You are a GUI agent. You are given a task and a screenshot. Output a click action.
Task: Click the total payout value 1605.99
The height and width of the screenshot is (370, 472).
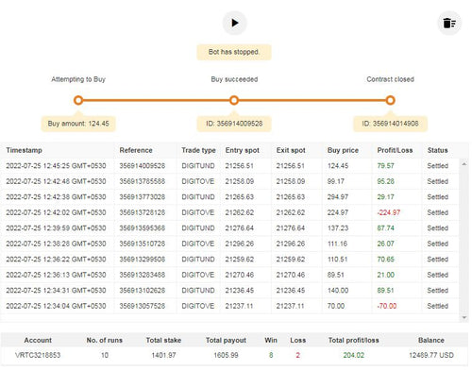click(x=226, y=355)
